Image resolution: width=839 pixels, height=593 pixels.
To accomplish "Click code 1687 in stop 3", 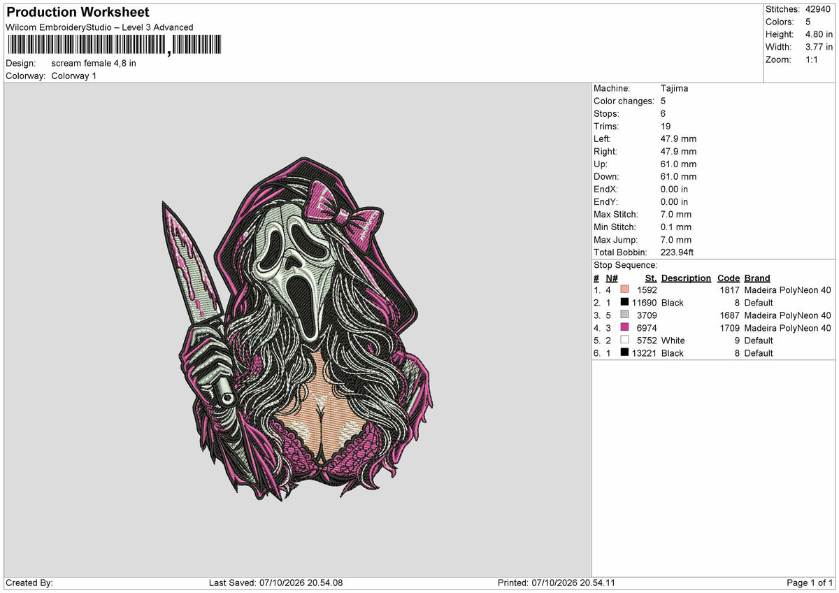I will click(729, 315).
